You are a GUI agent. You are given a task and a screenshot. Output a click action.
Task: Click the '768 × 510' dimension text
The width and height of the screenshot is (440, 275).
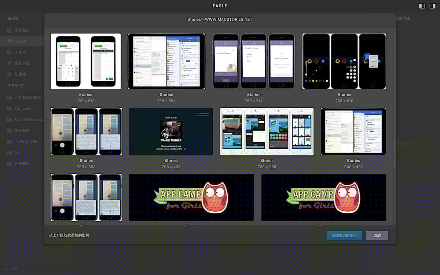coord(344,101)
